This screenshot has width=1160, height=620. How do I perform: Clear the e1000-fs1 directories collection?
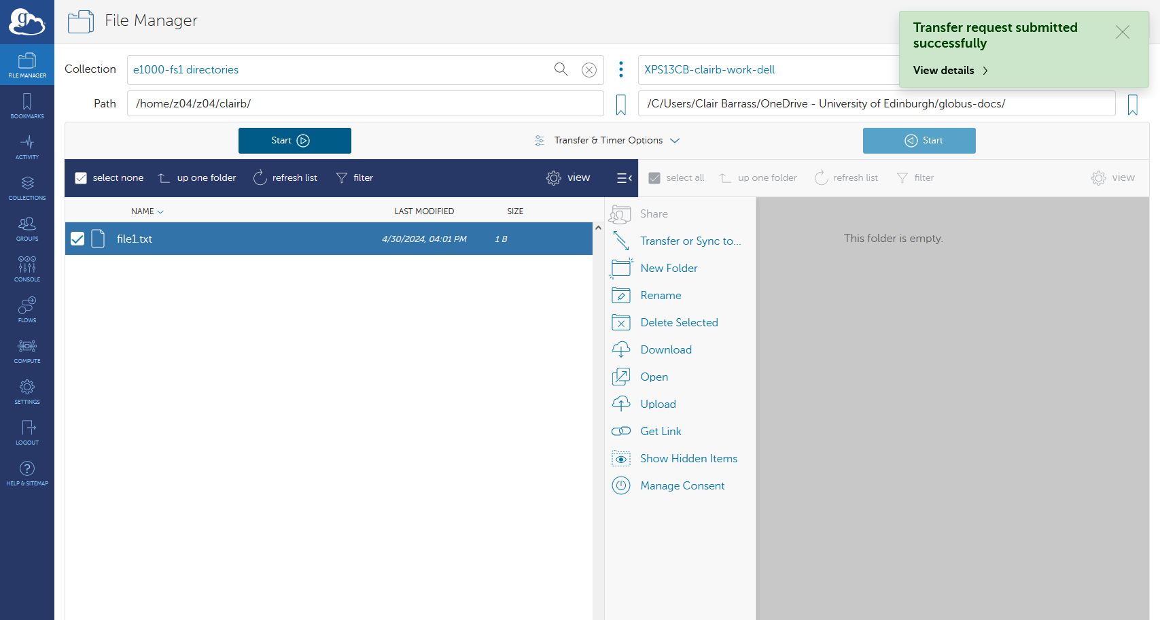tap(589, 70)
